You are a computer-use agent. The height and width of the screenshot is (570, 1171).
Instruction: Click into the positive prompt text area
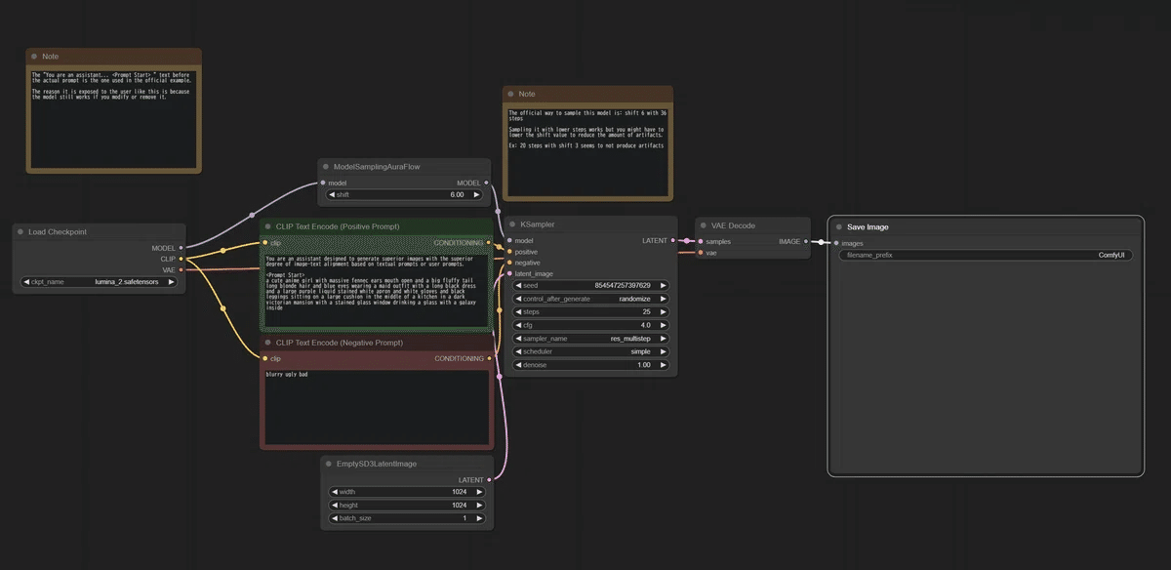coord(376,290)
